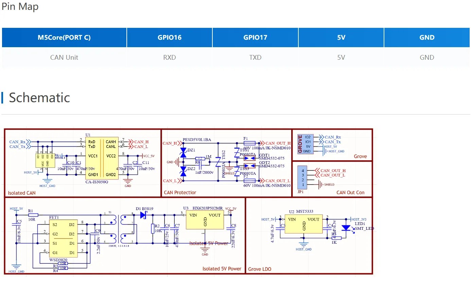Image resolution: width=471 pixels, height=299 pixels.
Task: Click the 5V column header in blue row
Action: coord(341,38)
